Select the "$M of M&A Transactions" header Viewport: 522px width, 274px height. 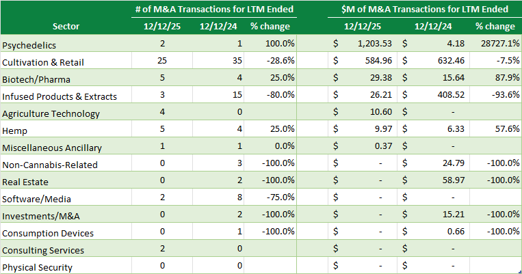425,9
